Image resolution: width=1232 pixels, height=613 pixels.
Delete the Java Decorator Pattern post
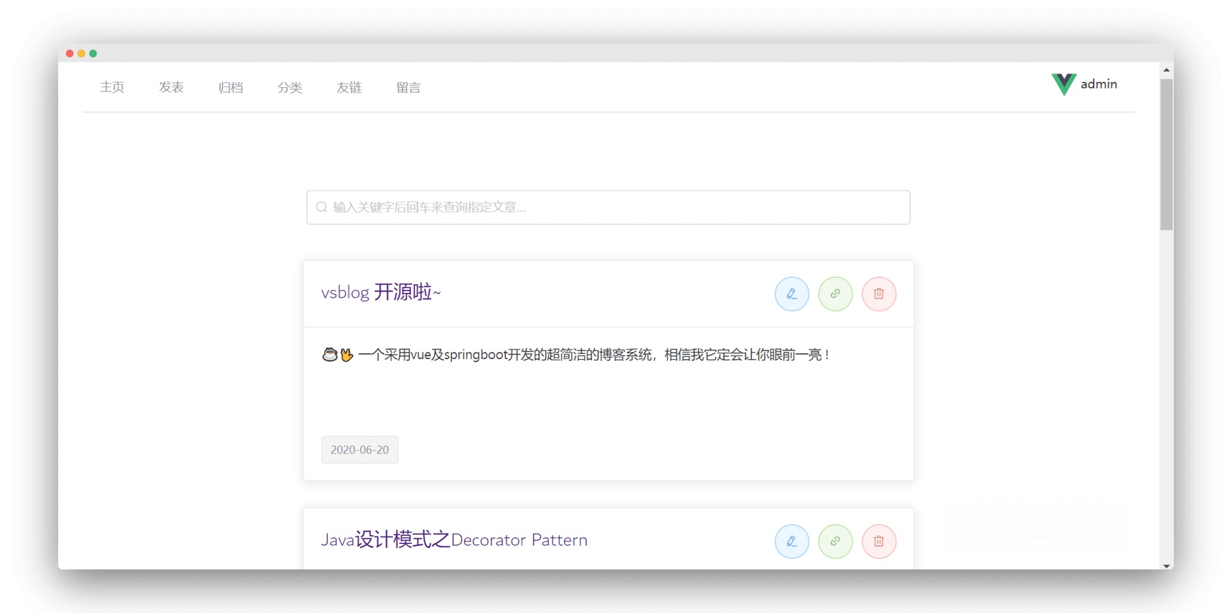pos(878,541)
